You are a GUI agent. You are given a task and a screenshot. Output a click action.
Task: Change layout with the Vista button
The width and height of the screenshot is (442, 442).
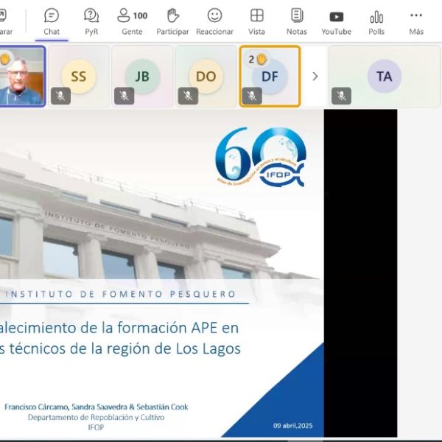tap(256, 22)
